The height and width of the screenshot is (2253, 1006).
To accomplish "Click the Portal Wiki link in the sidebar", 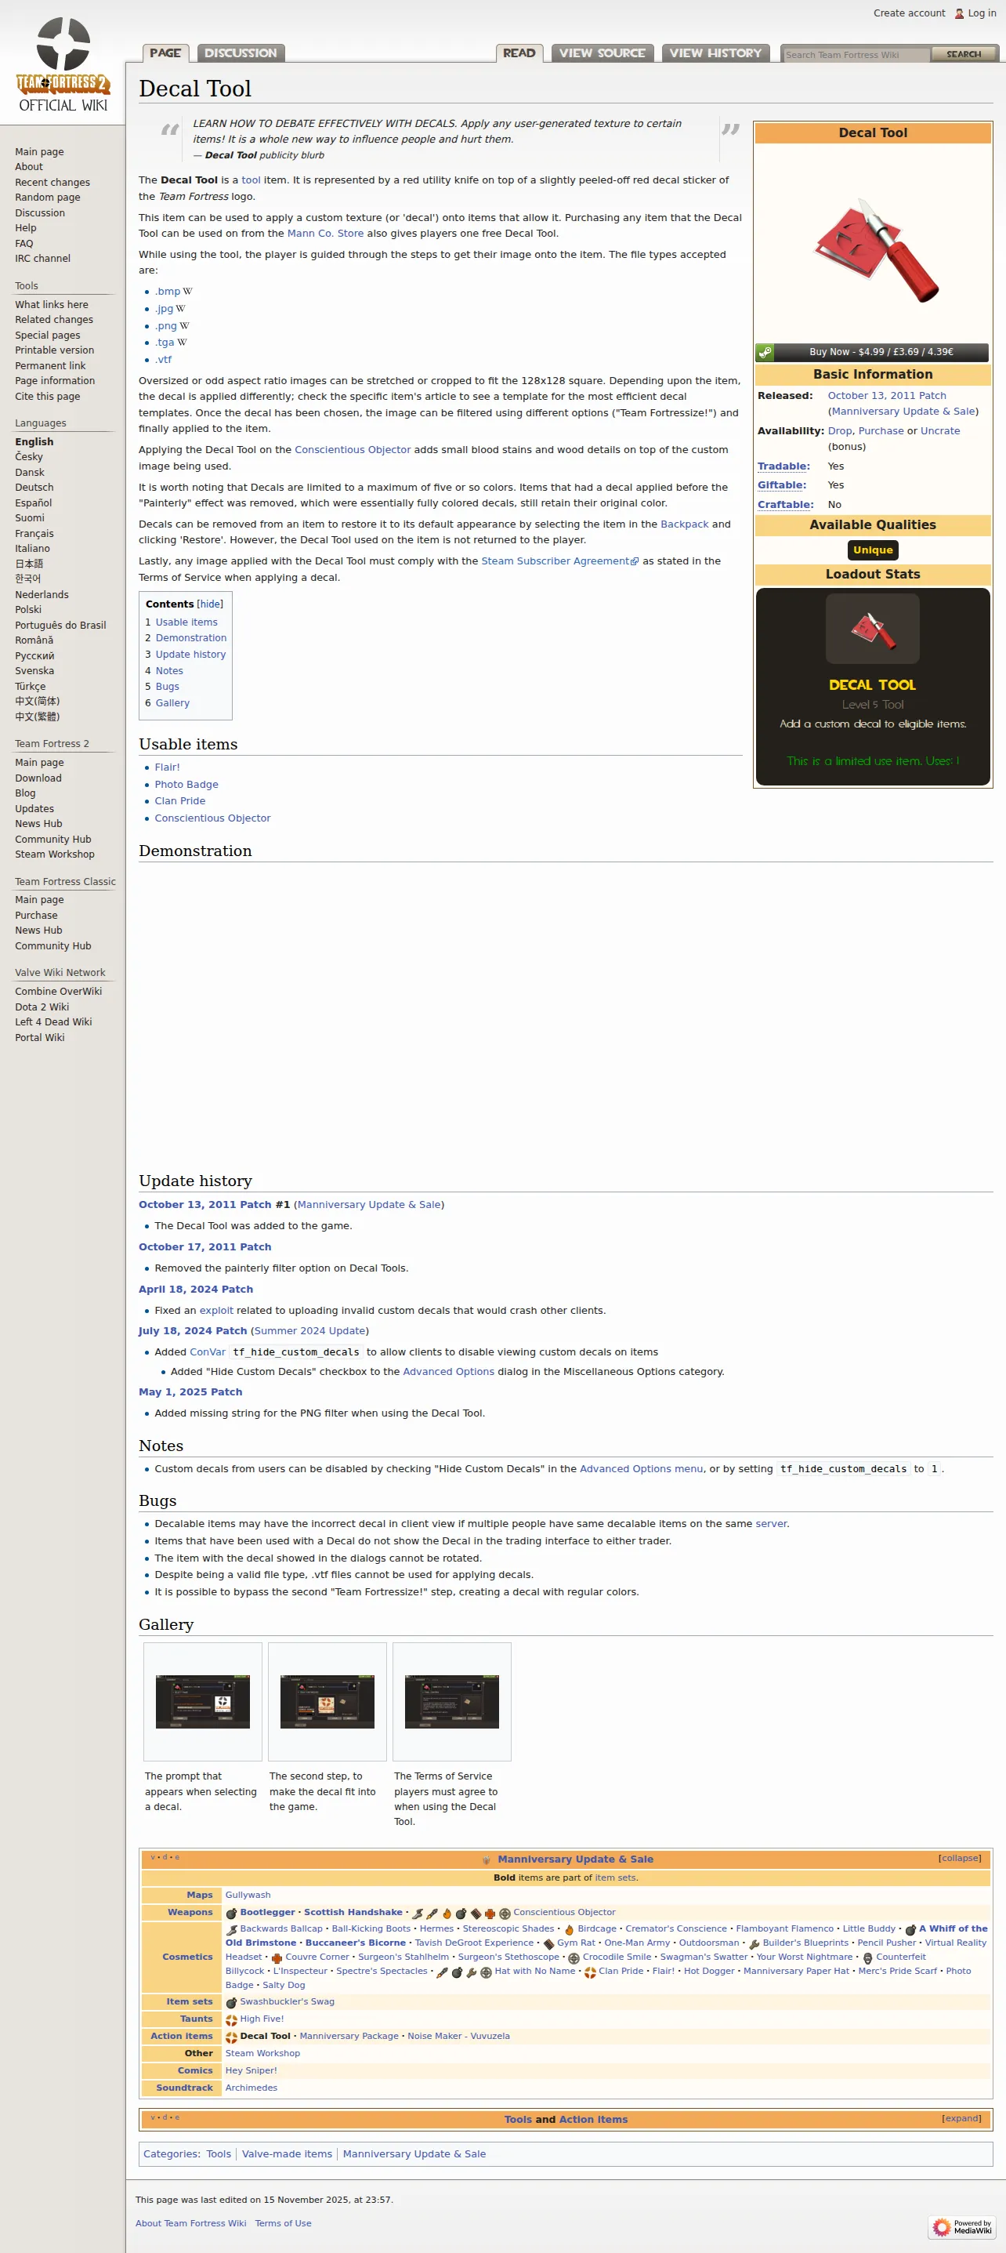I will [x=39, y=1038].
